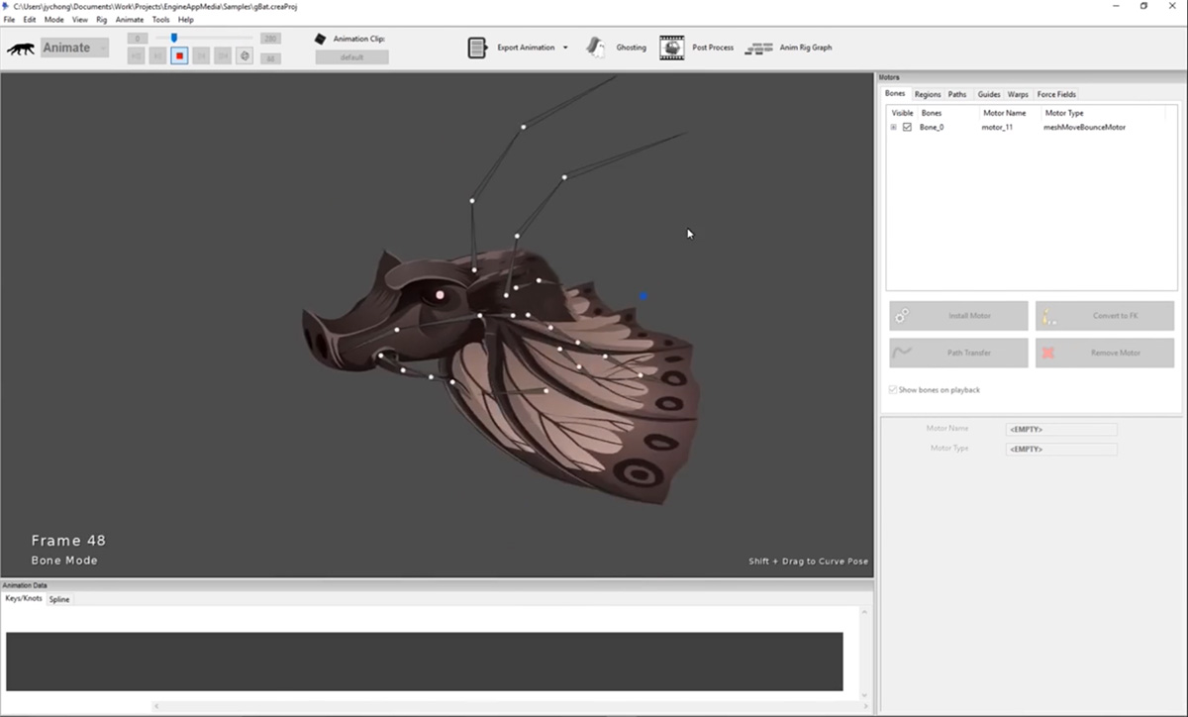Image resolution: width=1188 pixels, height=717 pixels.
Task: Click the Export Animation icon
Action: 477,48
